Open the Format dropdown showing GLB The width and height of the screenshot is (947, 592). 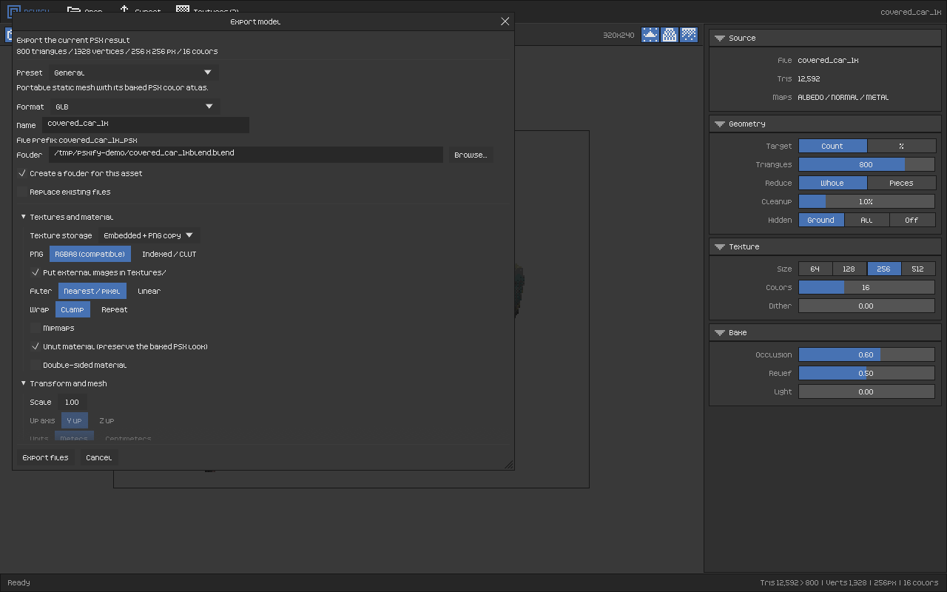(135, 107)
